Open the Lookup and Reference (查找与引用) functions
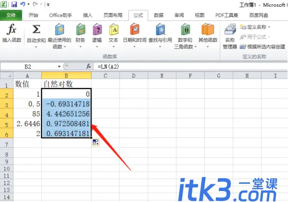The width and height of the screenshot is (288, 202). [x=160, y=36]
